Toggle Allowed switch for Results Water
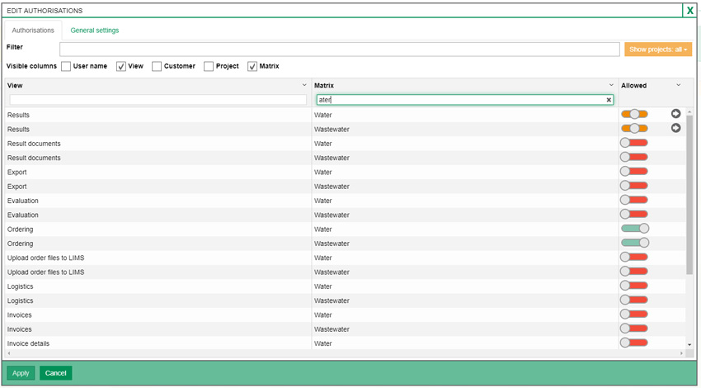Image resolution: width=701 pixels, height=388 pixels. (634, 114)
